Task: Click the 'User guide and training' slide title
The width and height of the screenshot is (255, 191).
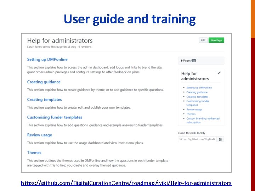Action: tap(130, 19)
